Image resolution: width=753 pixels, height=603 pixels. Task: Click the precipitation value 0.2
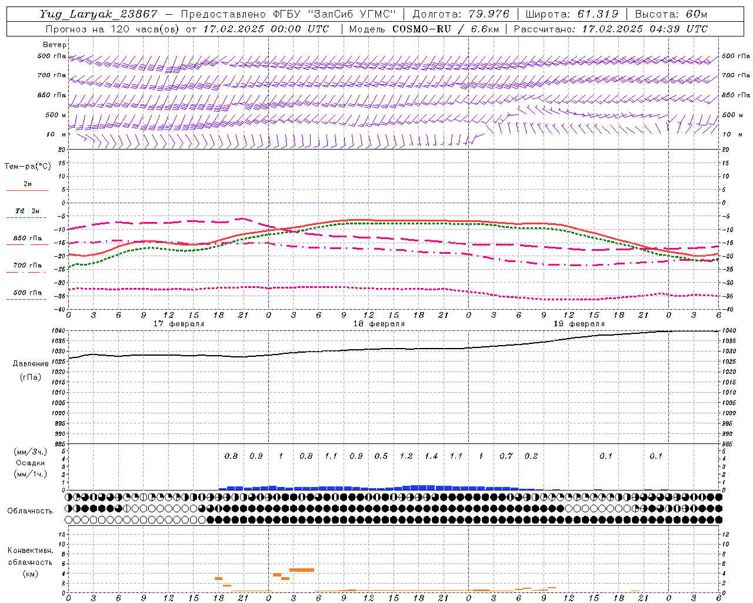tap(531, 456)
